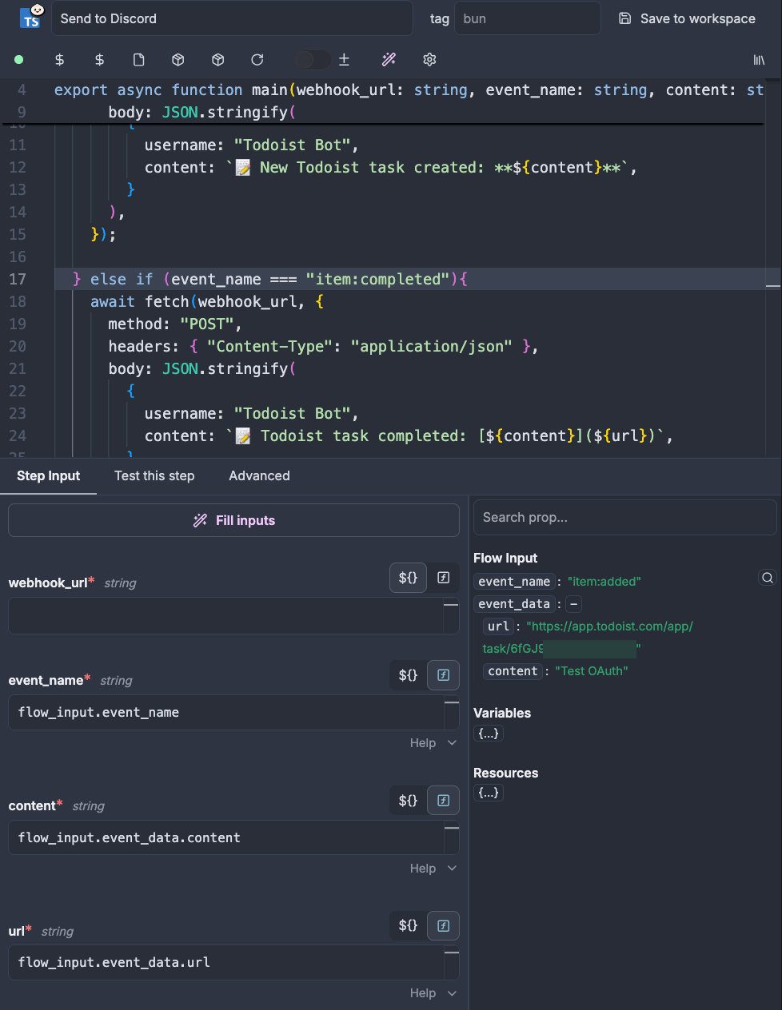Switch to the Test this step tab
The height and width of the screenshot is (1010, 782).
click(x=154, y=475)
